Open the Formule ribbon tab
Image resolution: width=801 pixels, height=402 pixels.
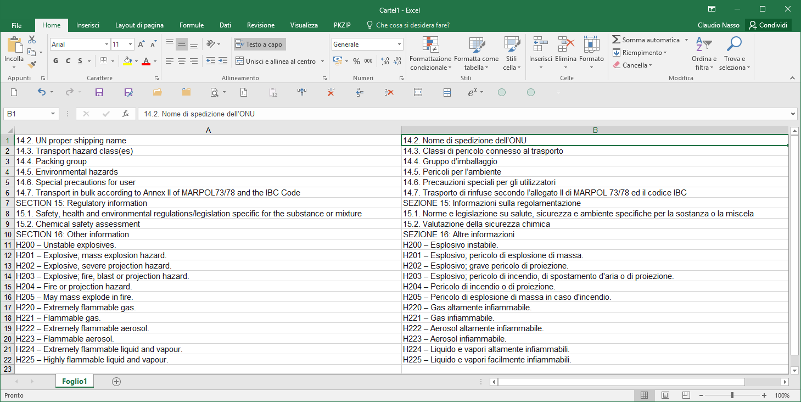tap(192, 25)
